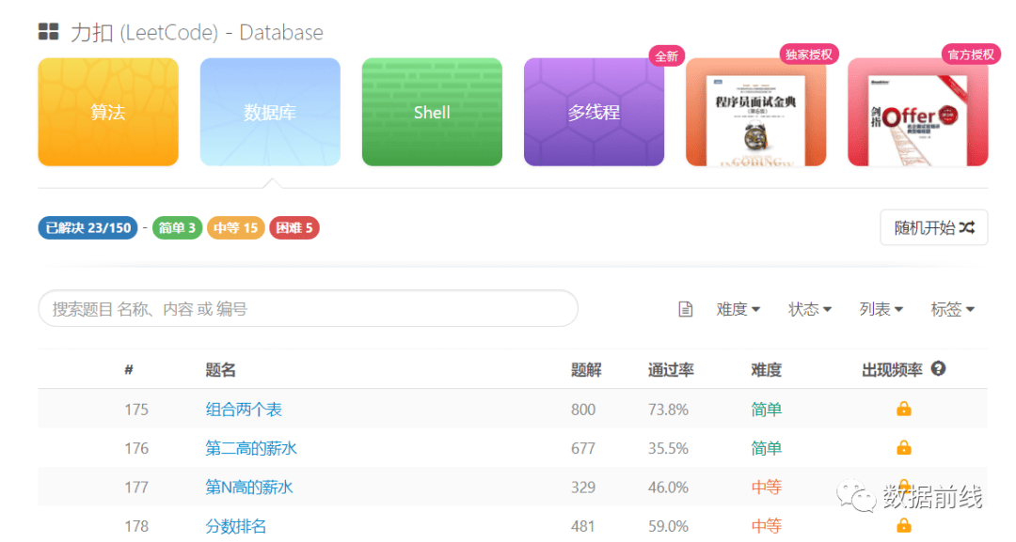Click the 搜索题目 search input field
The image size is (1016, 542).
point(308,308)
